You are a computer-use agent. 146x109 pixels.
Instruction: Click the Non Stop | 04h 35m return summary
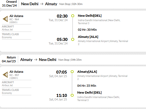[x=70, y=60]
